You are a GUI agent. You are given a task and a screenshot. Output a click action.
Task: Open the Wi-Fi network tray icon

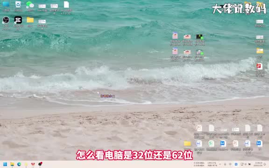pyautogui.click(x=230, y=164)
